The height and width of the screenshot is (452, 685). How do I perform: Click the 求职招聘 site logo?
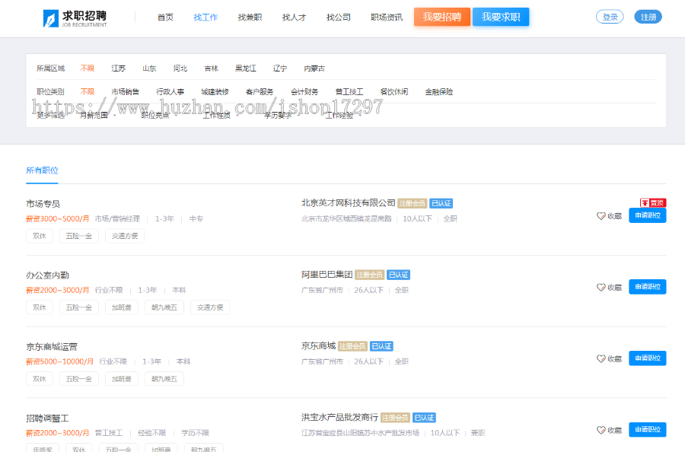coord(75,18)
